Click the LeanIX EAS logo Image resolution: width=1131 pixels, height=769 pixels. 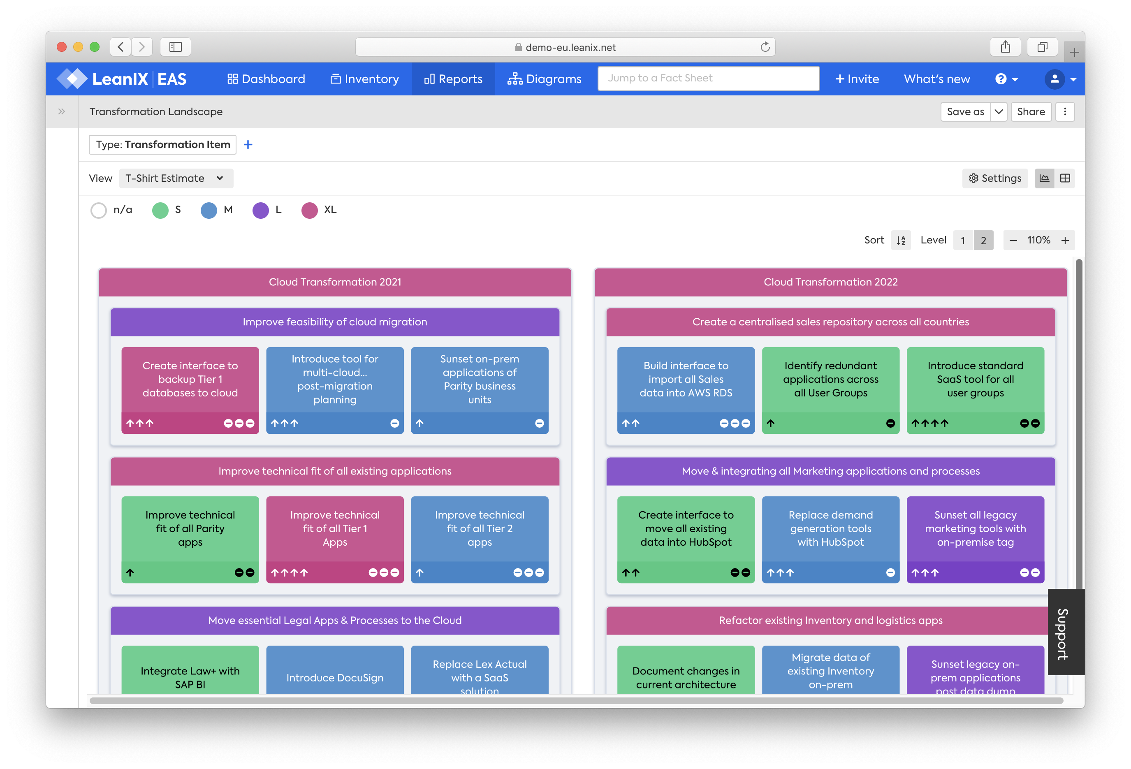pyautogui.click(x=122, y=79)
